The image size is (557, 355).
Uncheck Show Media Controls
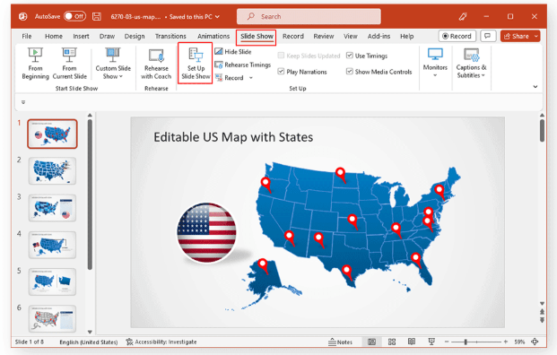(350, 72)
